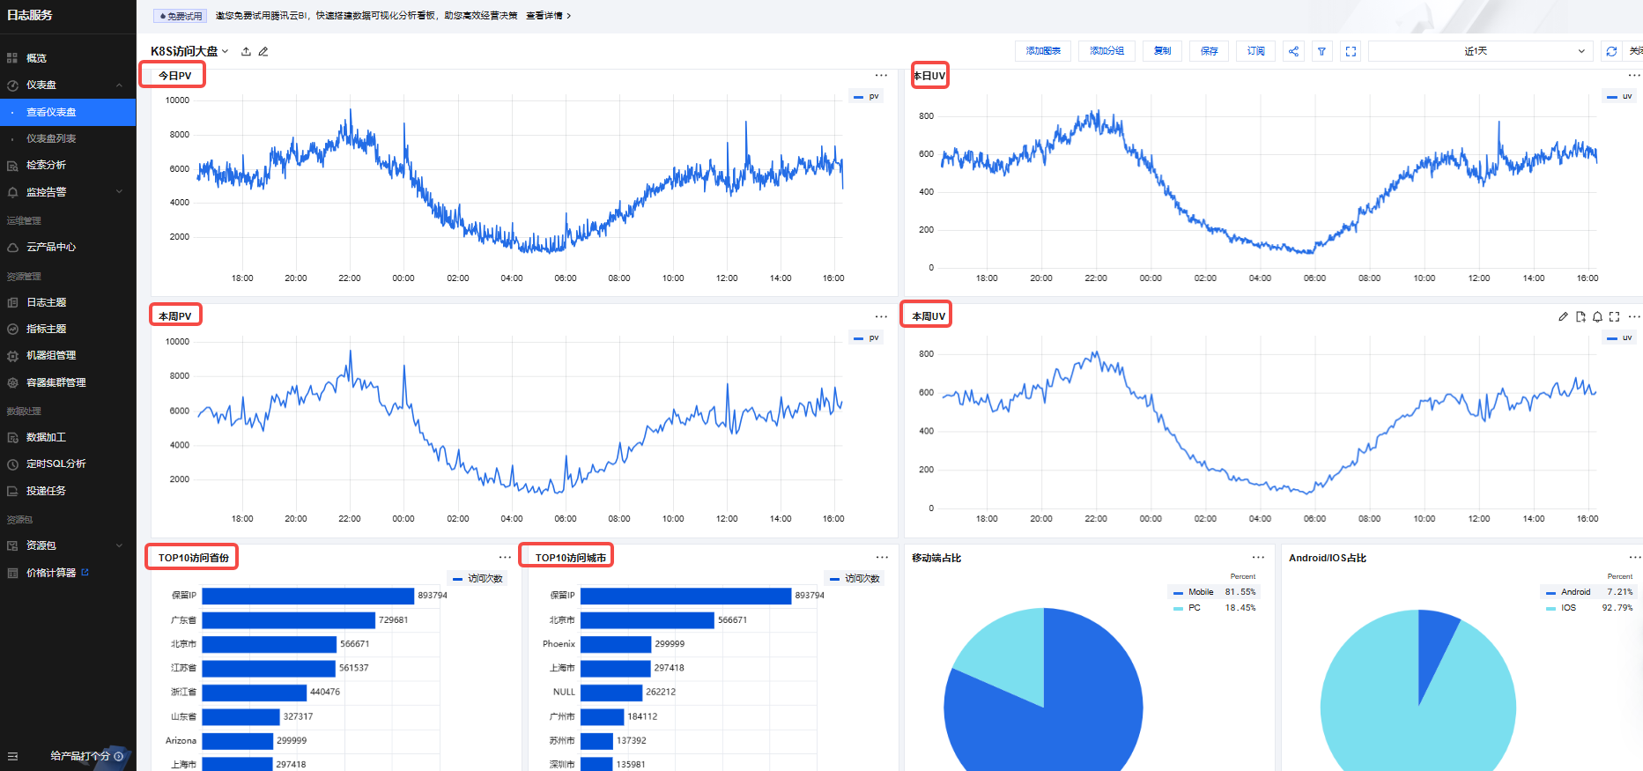Click the share icon in the toolbar
The width and height of the screenshot is (1643, 771).
[x=1293, y=51]
